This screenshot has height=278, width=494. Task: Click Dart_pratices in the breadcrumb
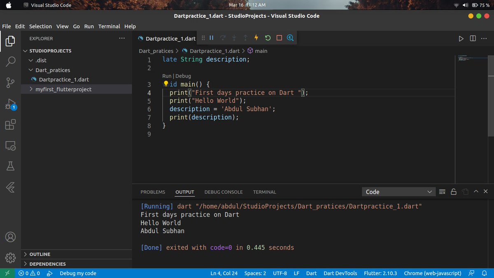[x=156, y=51]
